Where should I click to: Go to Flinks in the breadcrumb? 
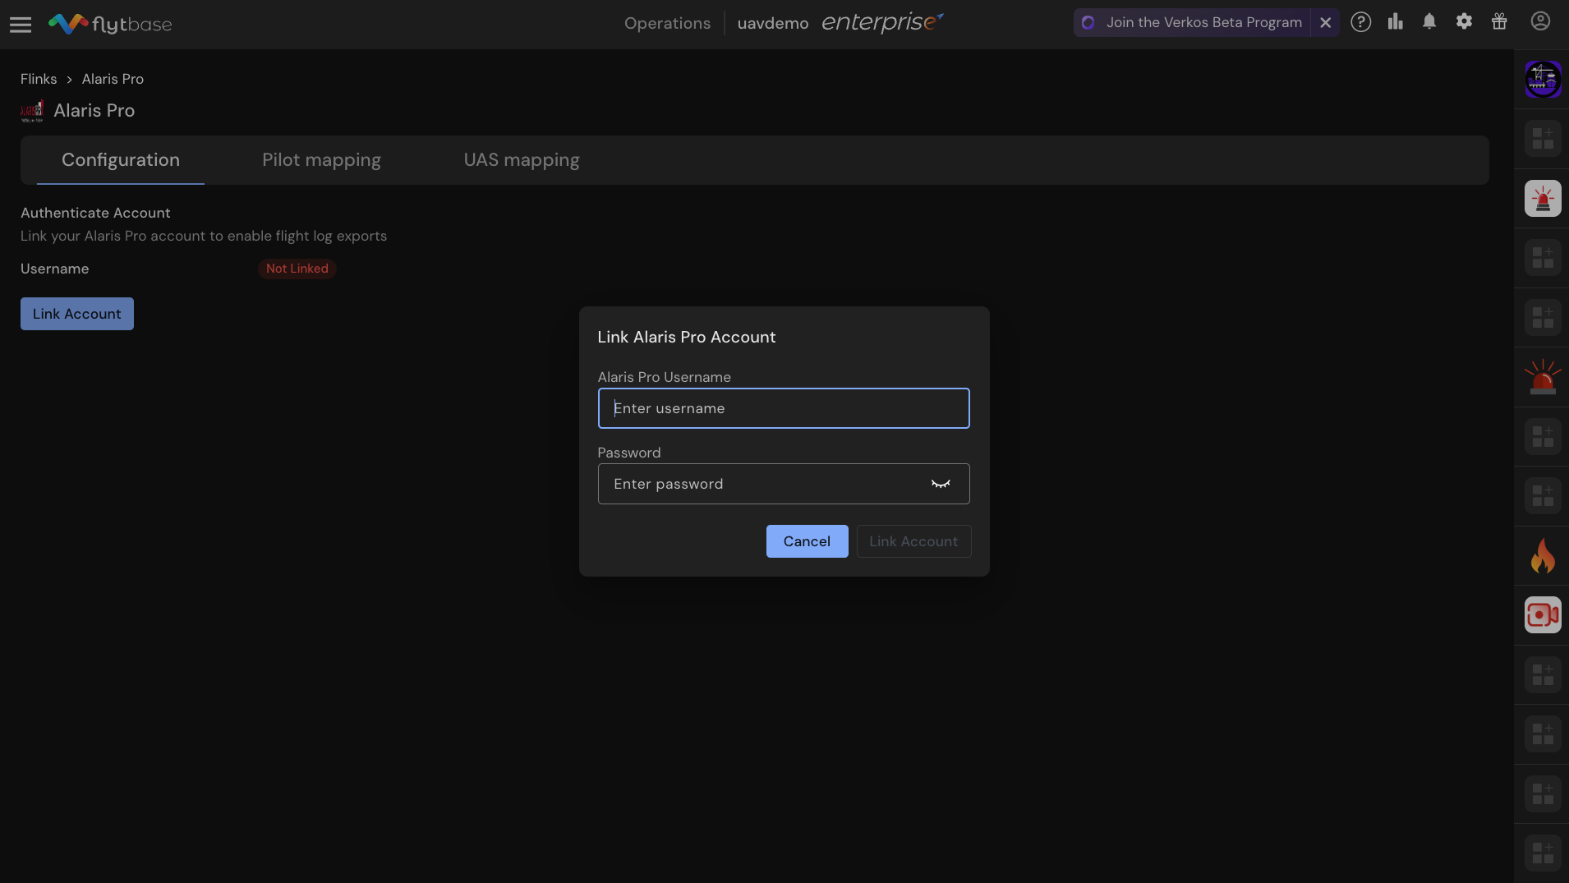(x=39, y=79)
